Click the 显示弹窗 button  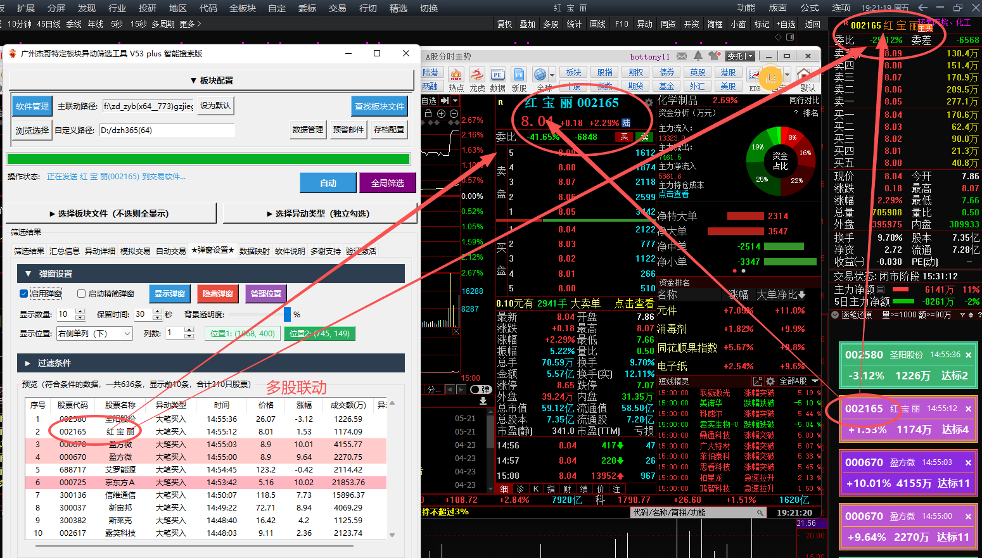click(x=170, y=294)
